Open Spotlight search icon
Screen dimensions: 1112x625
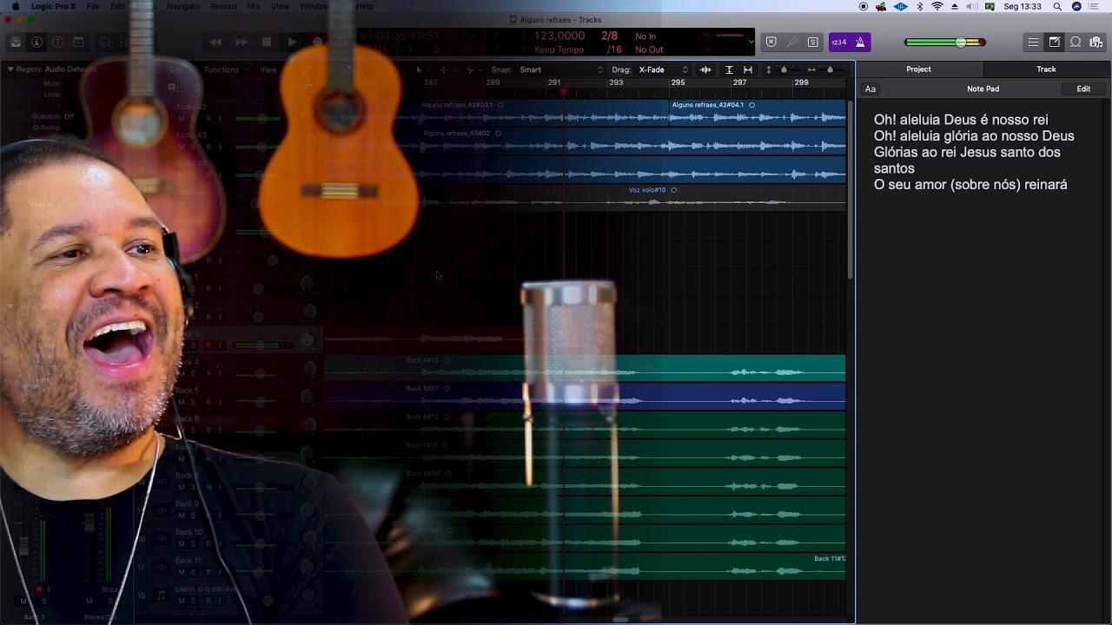tap(1057, 6)
